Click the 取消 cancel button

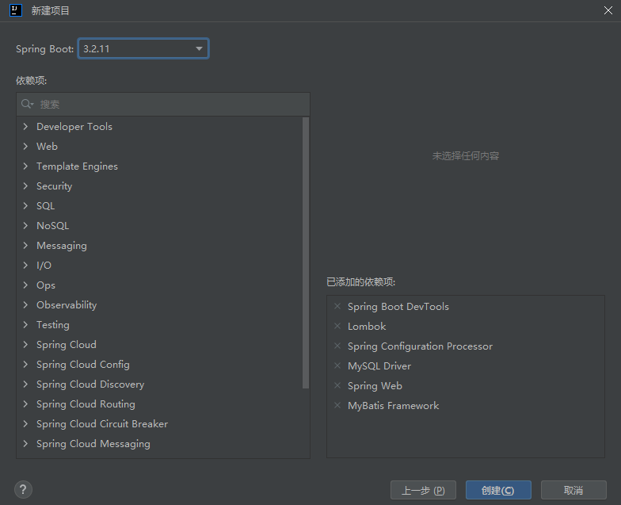tap(573, 490)
